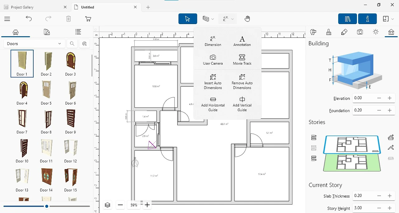
Task: Switch to materials library tab
Action: [x=47, y=32]
